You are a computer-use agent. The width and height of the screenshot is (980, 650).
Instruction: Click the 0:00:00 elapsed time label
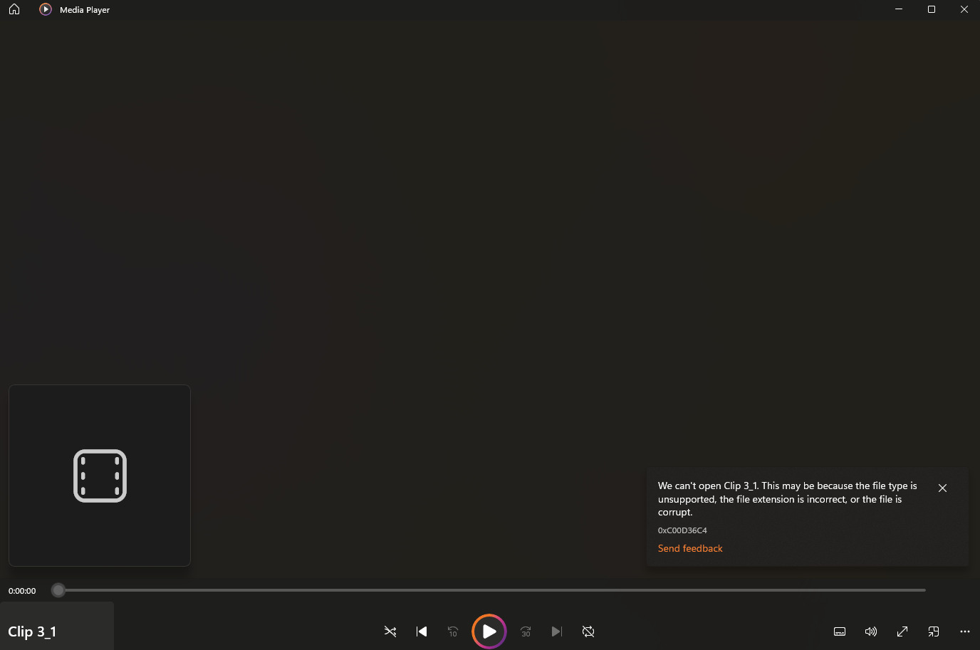(22, 591)
